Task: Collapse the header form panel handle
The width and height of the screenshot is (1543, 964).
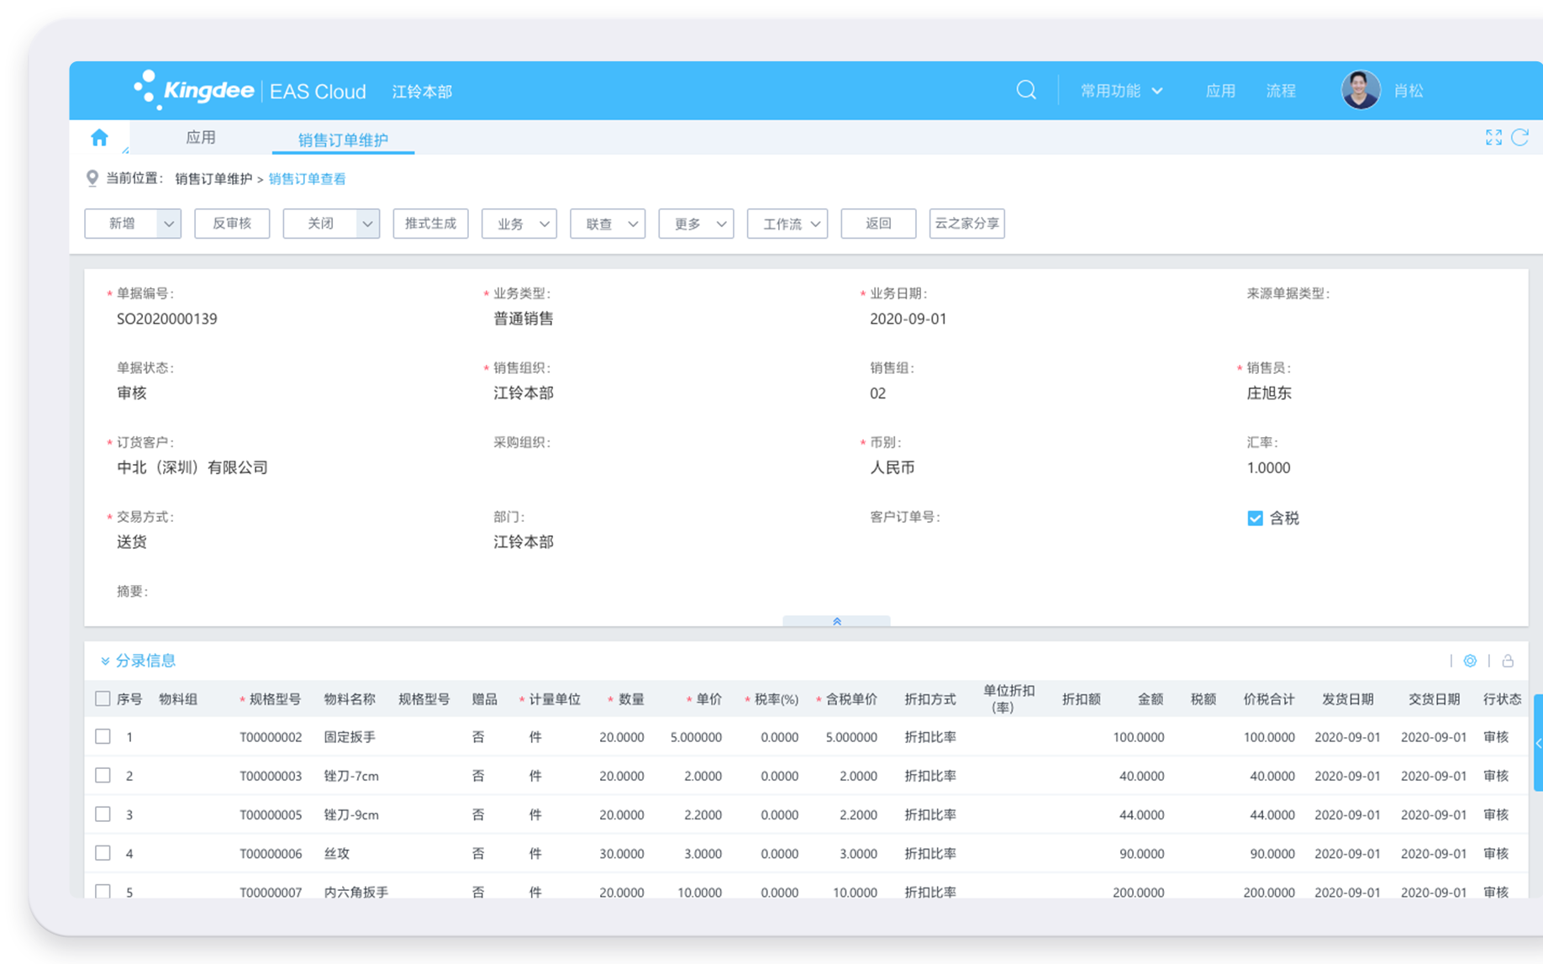Action: pyautogui.click(x=836, y=621)
